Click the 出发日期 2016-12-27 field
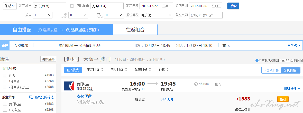Viewport: 303px width, 113px height. pyautogui.click(x=156, y=6)
